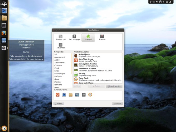Image resolution: width=176 pixels, height=132 pixels.
Task: Filter applets by FileManager category
Action: (60, 74)
